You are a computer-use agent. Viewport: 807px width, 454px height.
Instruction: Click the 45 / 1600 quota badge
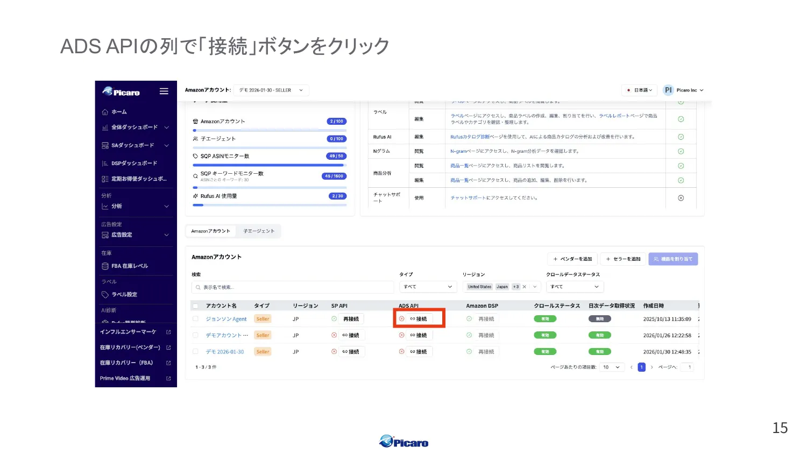(334, 176)
